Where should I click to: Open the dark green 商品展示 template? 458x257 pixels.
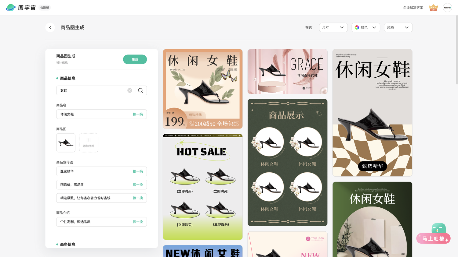pos(288,162)
